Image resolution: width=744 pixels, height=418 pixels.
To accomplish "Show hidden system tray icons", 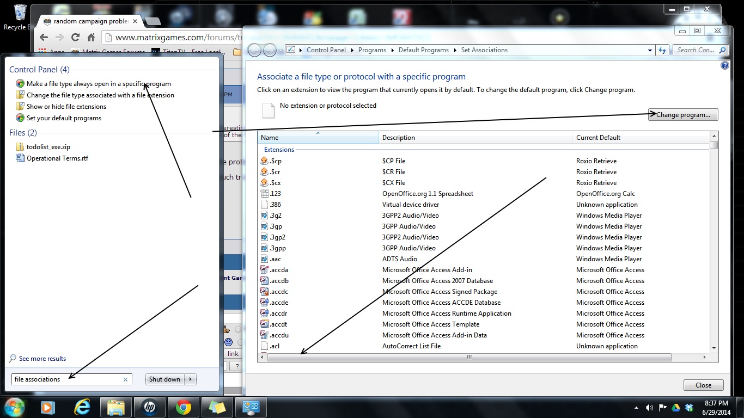I will [x=637, y=408].
